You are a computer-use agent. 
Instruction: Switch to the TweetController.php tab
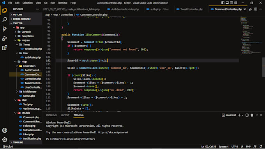[x=192, y=9]
